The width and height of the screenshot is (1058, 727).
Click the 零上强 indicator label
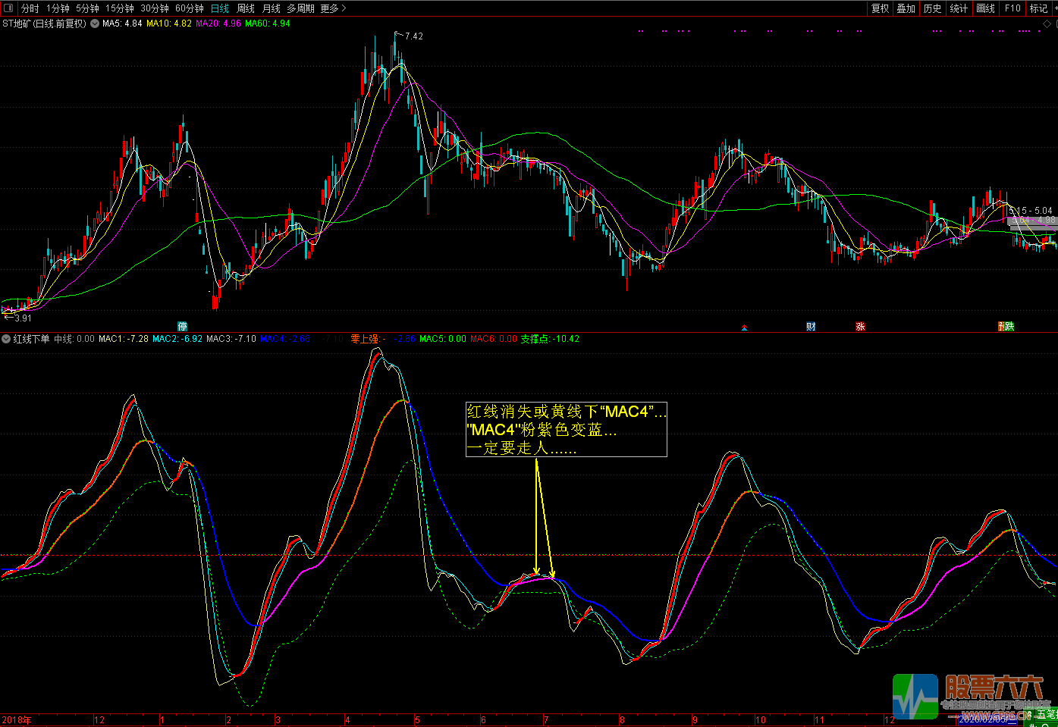click(x=365, y=339)
